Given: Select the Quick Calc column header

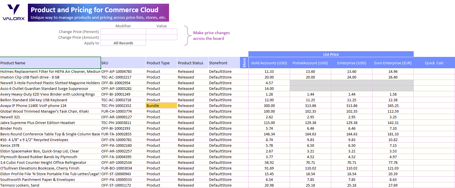Looking at the screenshot, I should pyautogui.click(x=434, y=63).
